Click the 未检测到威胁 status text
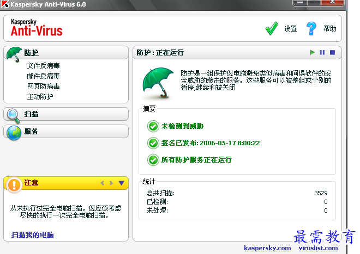The height and width of the screenshot is (254, 360). (182, 126)
